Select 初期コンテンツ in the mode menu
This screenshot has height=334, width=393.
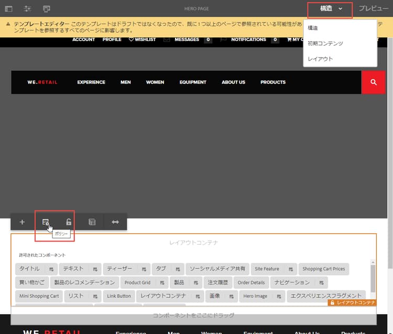(x=325, y=44)
